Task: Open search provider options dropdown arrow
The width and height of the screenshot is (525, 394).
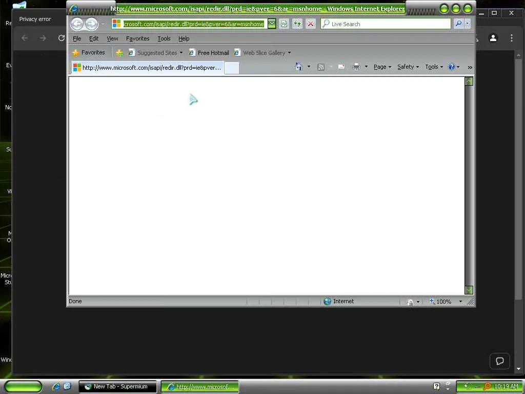Action: pyautogui.click(x=468, y=24)
